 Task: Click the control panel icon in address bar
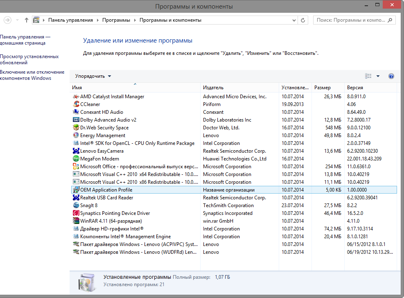pyautogui.click(x=36, y=20)
